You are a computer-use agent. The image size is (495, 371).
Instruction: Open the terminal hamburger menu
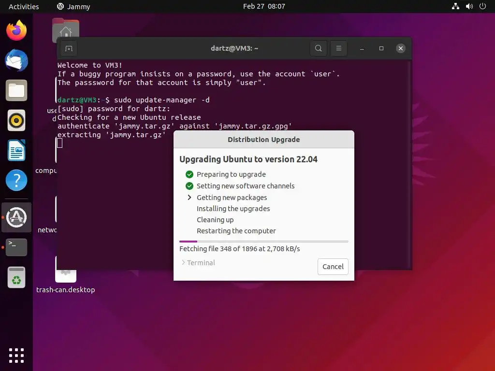pos(339,48)
